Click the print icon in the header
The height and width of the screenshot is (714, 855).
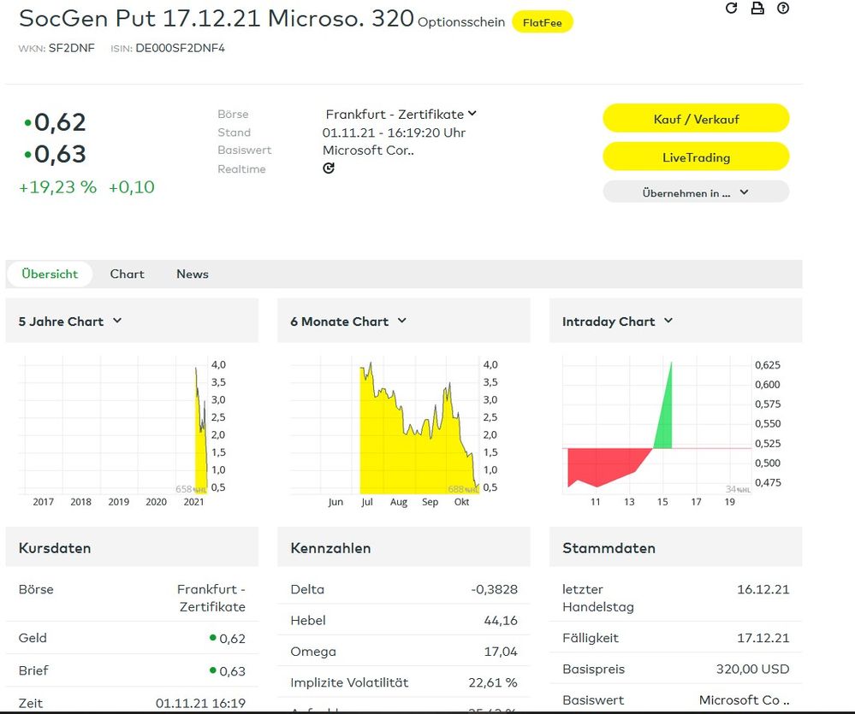757,9
